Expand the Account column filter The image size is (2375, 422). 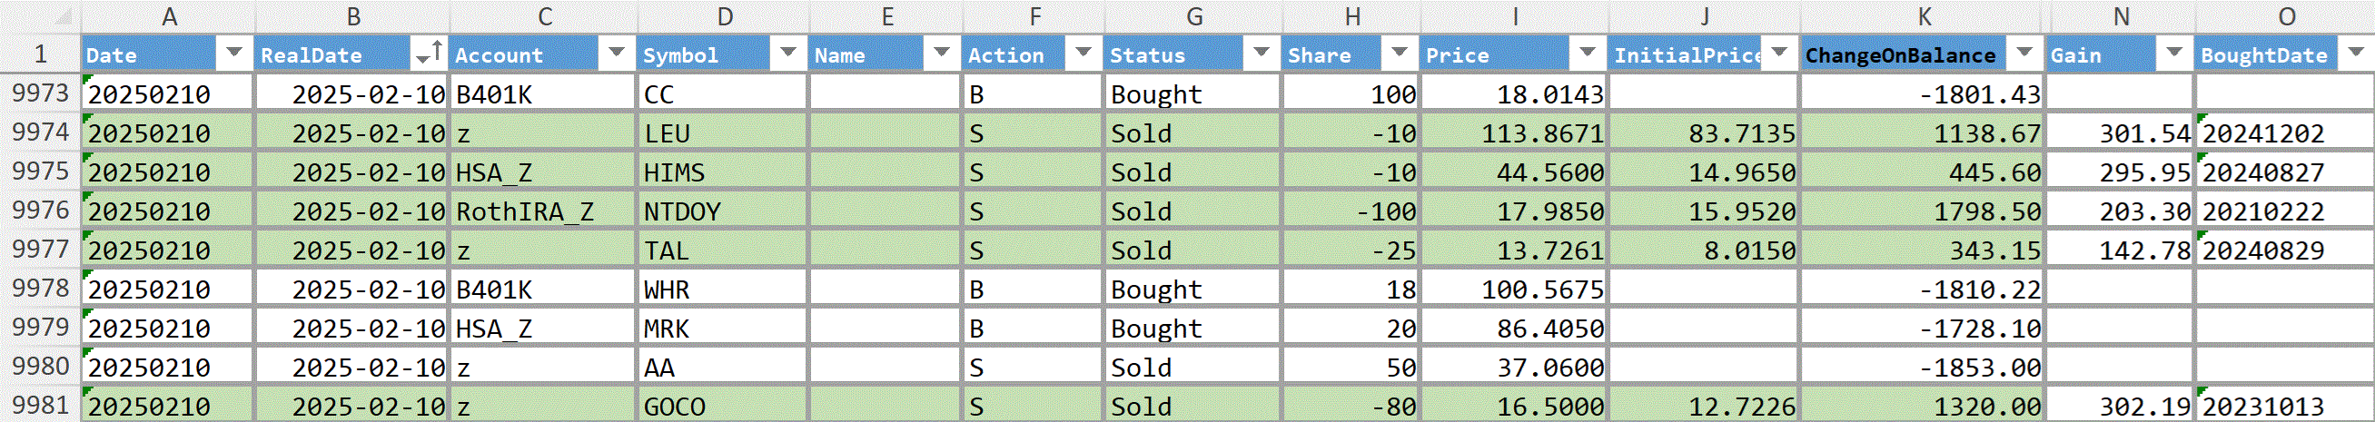point(617,54)
